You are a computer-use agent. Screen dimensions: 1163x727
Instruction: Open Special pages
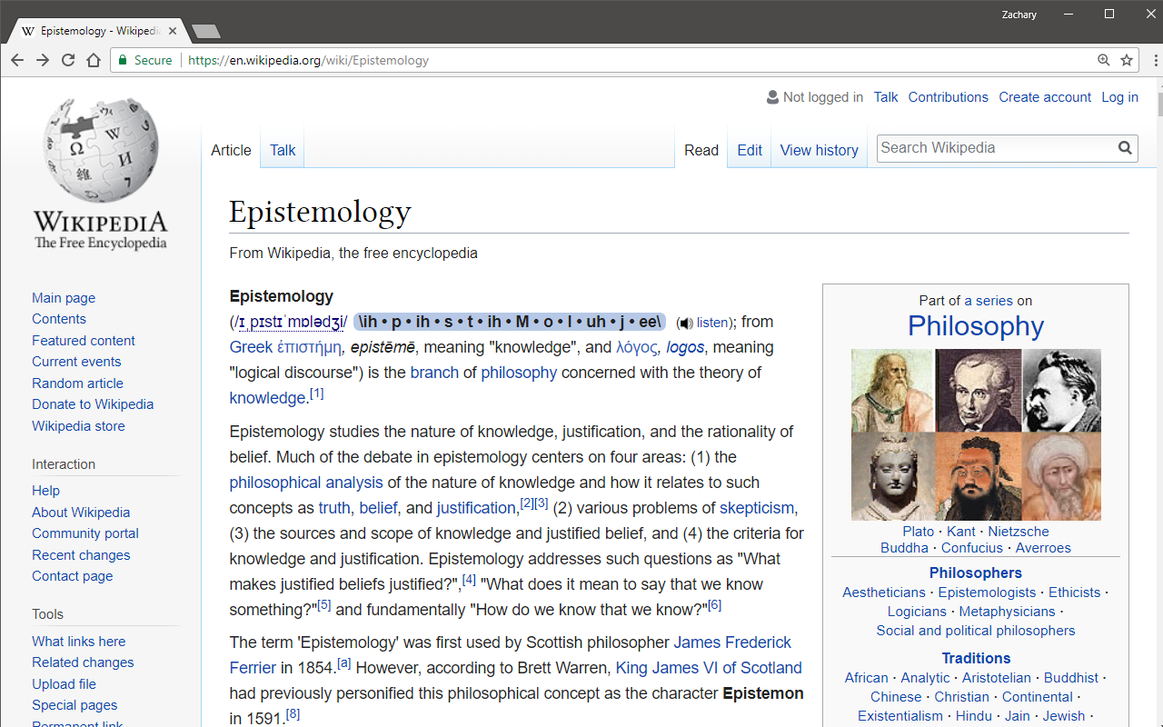click(75, 705)
